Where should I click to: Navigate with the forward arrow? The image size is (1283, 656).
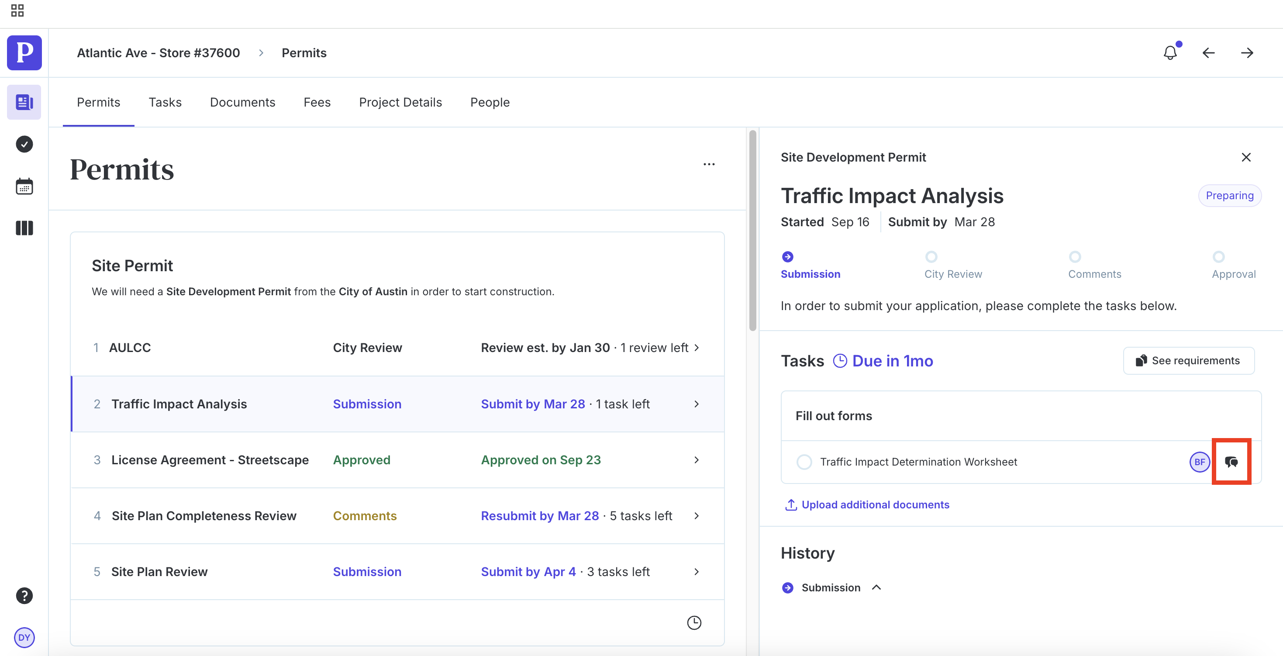1247,53
